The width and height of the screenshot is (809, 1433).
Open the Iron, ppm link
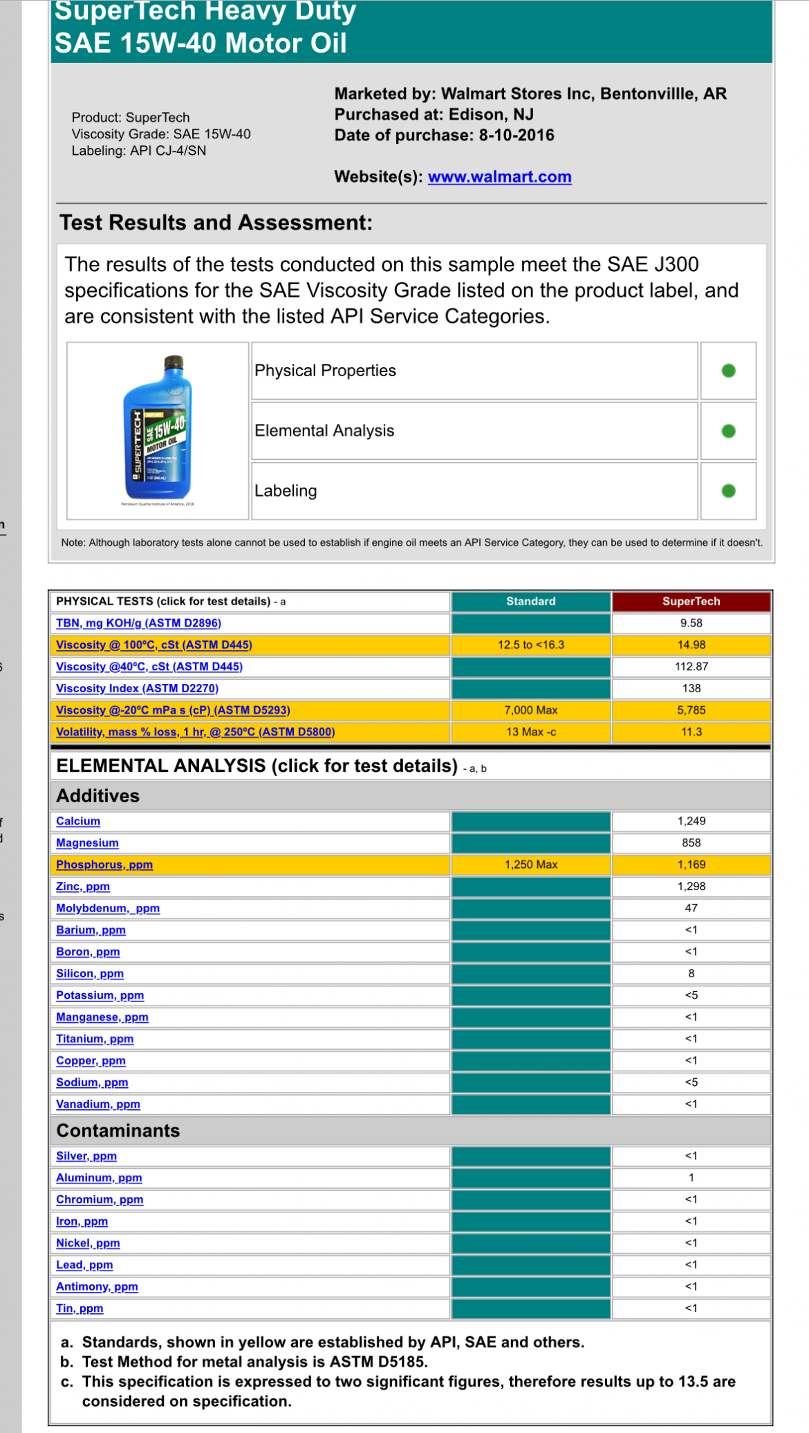82,1221
